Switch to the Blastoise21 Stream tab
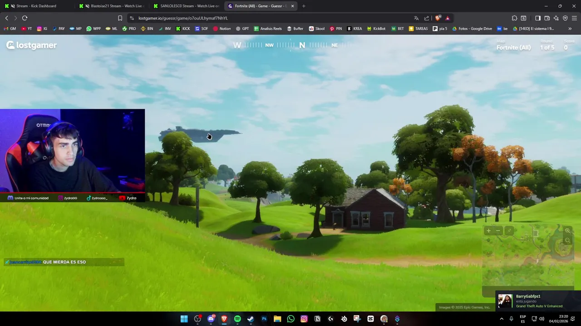Screen dimensions: 581x326 tap(112, 6)
